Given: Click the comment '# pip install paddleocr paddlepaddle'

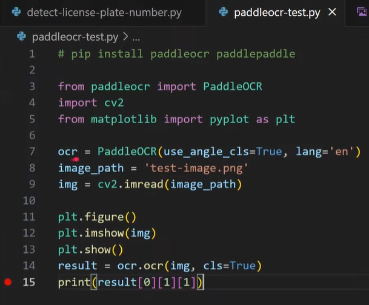Looking at the screenshot, I should point(176,54).
